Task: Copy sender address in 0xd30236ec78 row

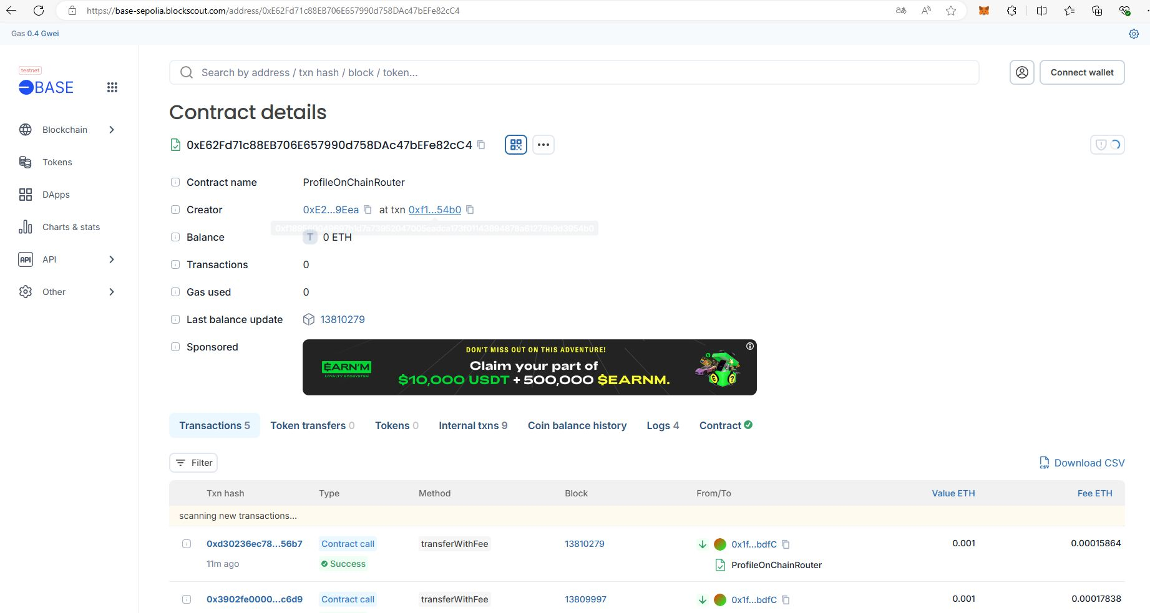Action: (786, 544)
